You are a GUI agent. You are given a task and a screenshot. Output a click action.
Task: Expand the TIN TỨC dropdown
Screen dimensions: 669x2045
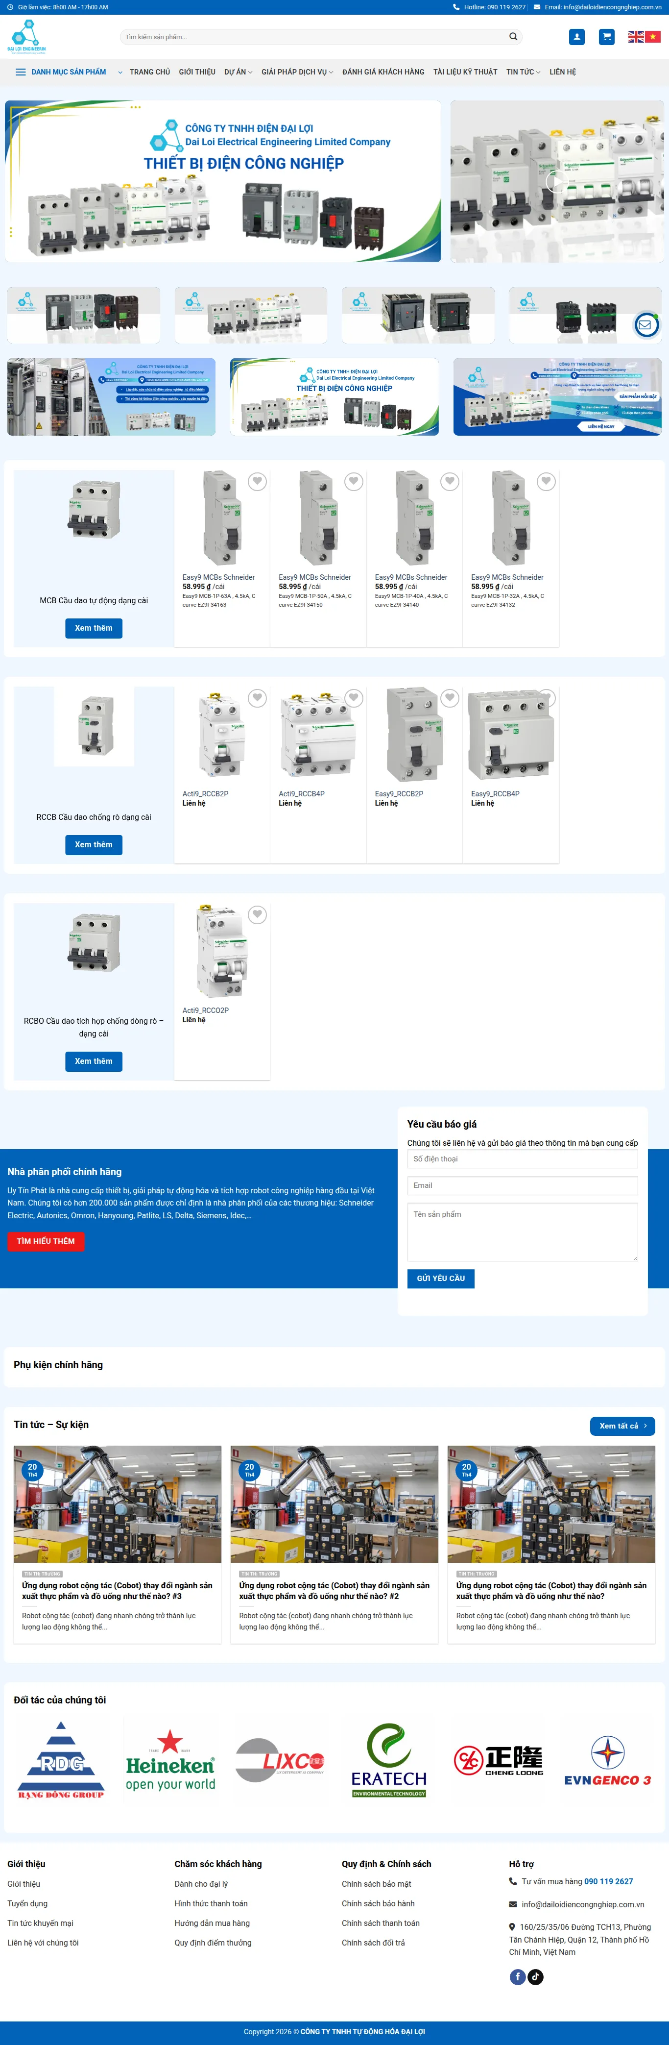click(523, 72)
